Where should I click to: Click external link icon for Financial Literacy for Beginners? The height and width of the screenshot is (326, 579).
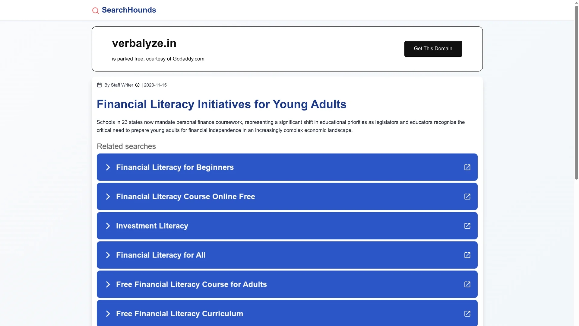pos(467,167)
